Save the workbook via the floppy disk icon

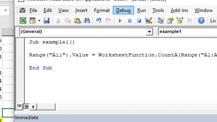[x=47, y=21]
